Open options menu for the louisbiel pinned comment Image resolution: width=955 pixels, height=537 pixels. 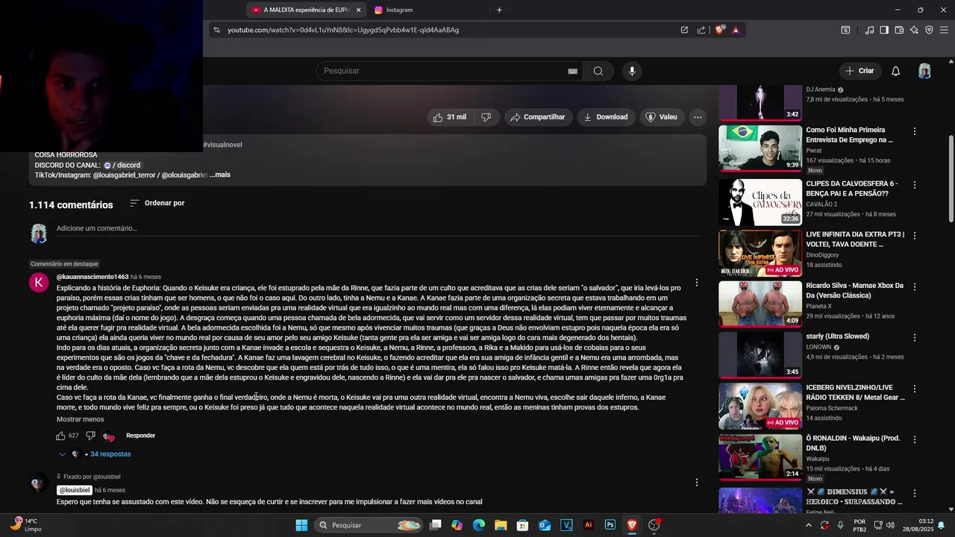[697, 483]
